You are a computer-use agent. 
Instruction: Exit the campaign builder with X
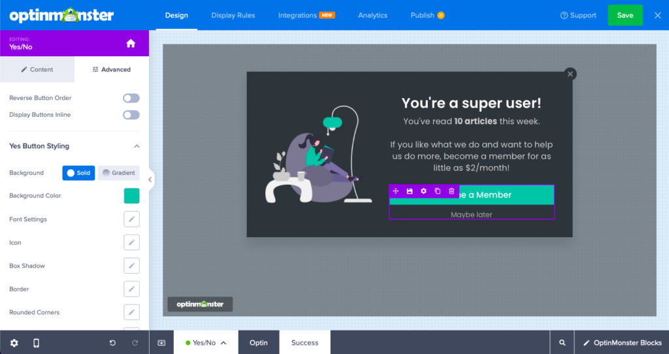pos(657,16)
